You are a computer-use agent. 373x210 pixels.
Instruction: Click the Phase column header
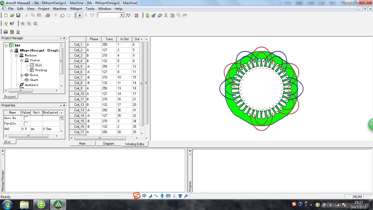pos(94,39)
